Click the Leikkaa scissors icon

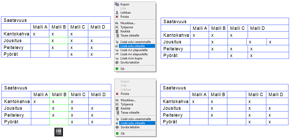coord(117,13)
